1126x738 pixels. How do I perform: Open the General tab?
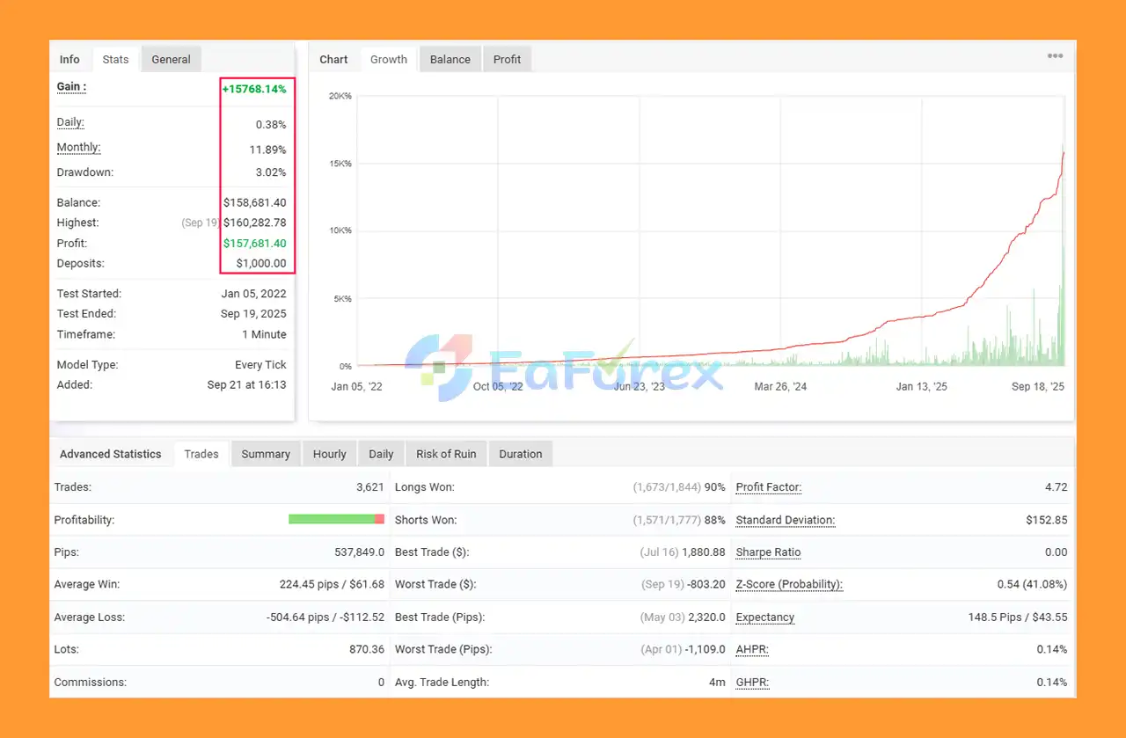171,60
